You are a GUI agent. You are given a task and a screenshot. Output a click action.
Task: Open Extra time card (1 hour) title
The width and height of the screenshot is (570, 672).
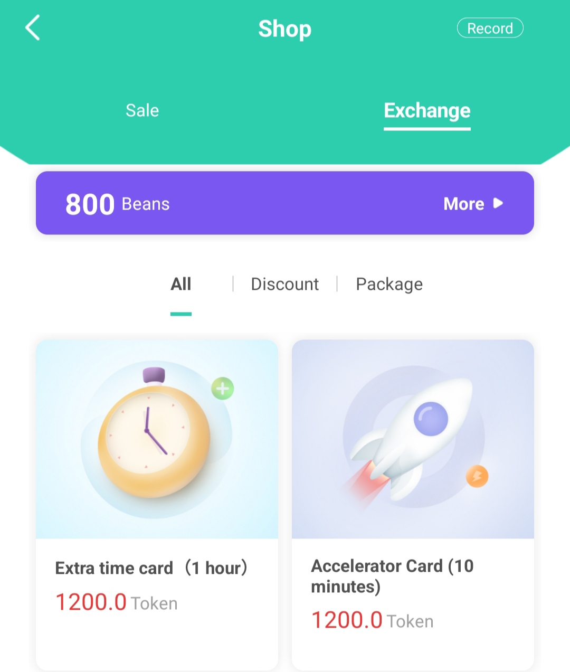[x=151, y=568]
